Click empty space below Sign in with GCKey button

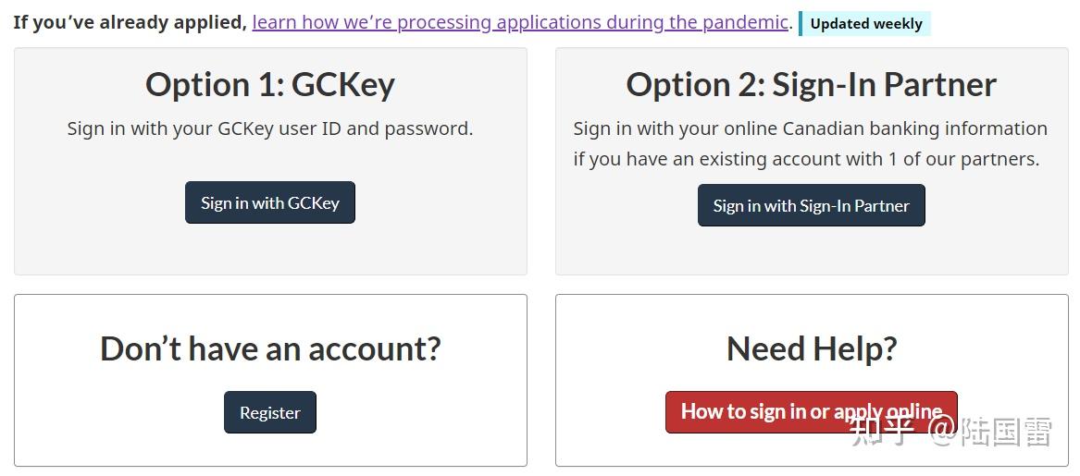(270, 250)
